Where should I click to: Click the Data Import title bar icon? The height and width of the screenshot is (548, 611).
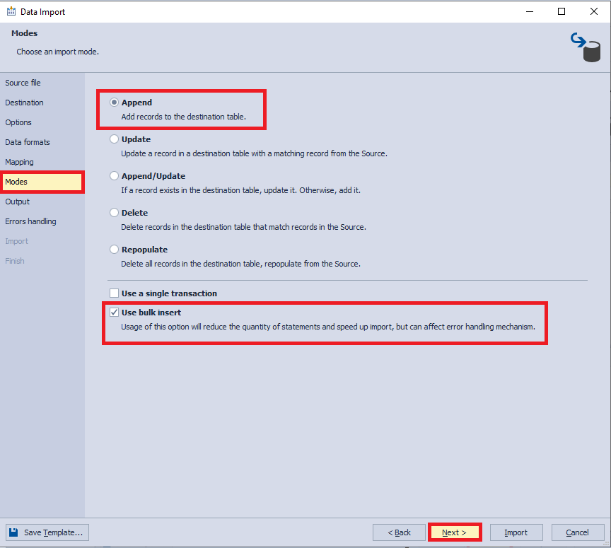tap(11, 11)
